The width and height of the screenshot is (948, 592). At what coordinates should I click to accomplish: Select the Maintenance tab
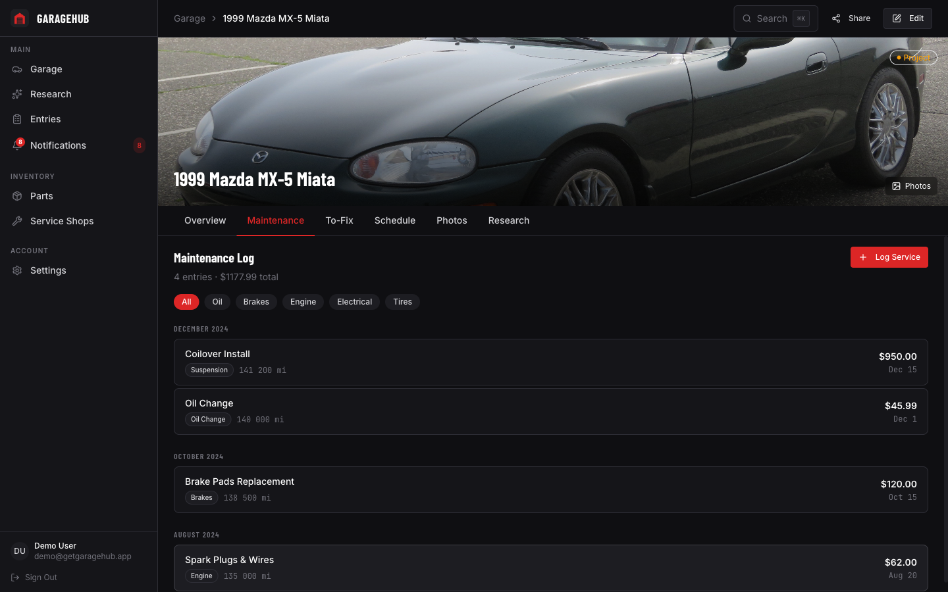click(x=275, y=220)
